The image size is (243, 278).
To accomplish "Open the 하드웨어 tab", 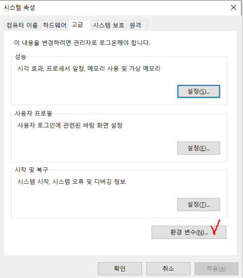I will coord(55,25).
